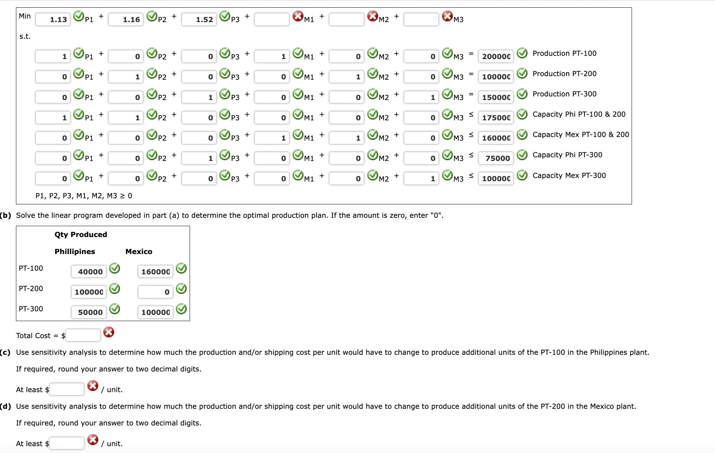The width and height of the screenshot is (715, 453).
Task: Click the empty M2 objective coefficient field
Action: pyautogui.click(x=346, y=19)
